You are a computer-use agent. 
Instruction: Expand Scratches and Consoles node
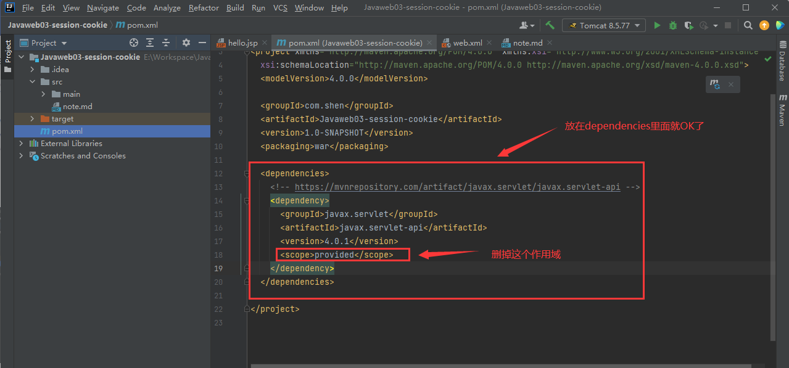point(22,155)
